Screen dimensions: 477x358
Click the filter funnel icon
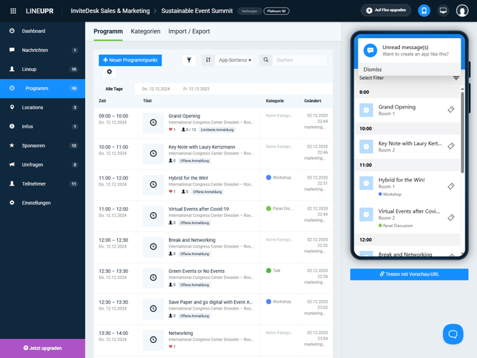[x=189, y=60]
